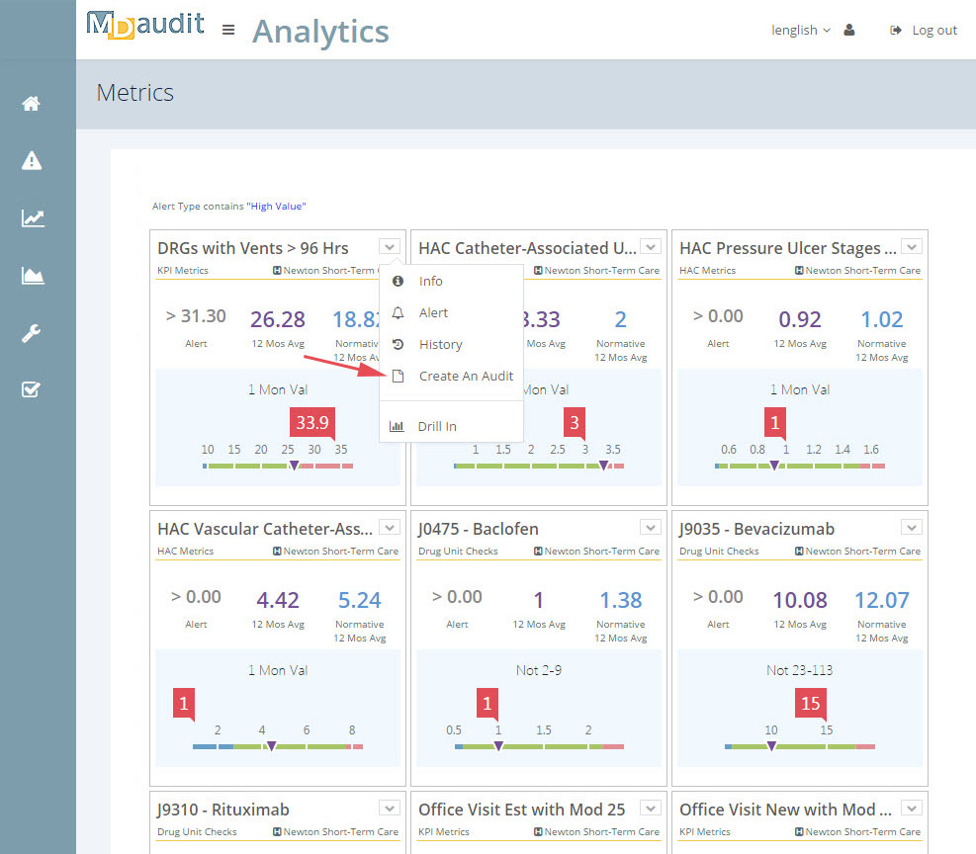Click the Info circle icon in menu

pyautogui.click(x=398, y=281)
